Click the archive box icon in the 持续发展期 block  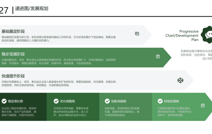pyautogui.click(x=203, y=105)
